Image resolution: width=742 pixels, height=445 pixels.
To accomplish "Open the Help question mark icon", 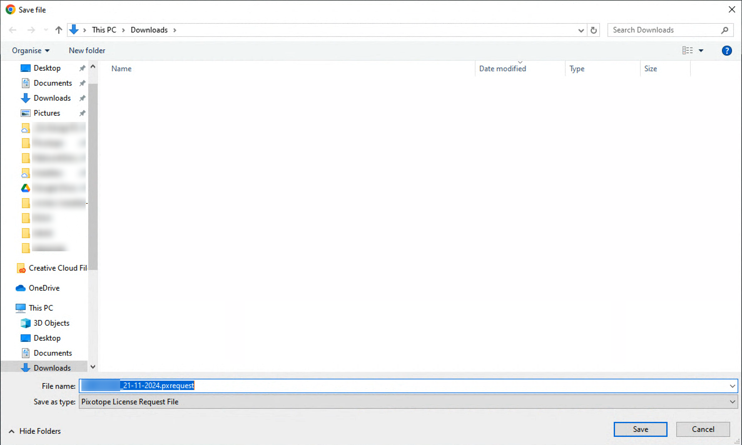I will point(727,51).
